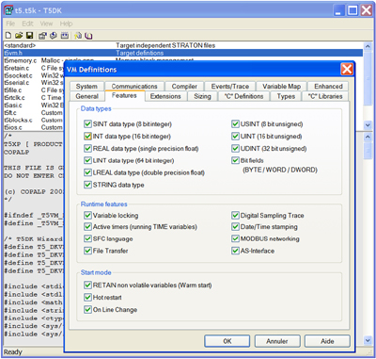
Task: Click the Annuler button
Action: [x=277, y=341]
